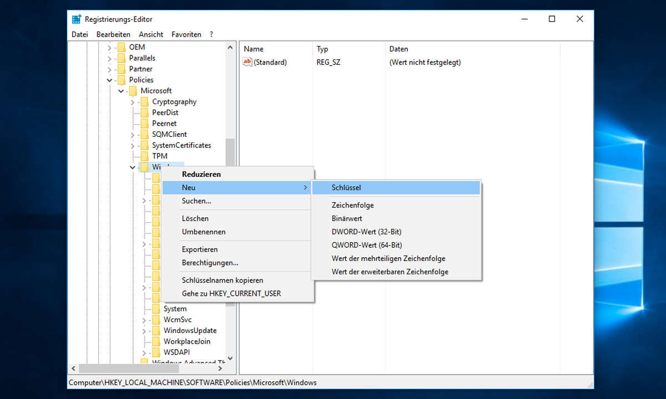Viewport: 666px width, 399px height.
Task: Click the SystemCertificates folder icon
Action: (x=144, y=145)
